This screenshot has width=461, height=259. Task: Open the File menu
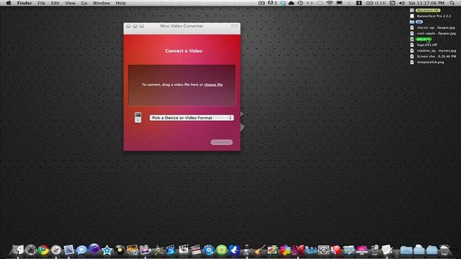[42, 3]
